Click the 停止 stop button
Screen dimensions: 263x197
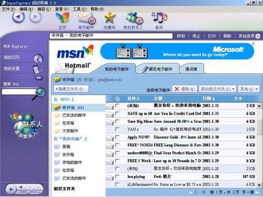click(x=196, y=36)
